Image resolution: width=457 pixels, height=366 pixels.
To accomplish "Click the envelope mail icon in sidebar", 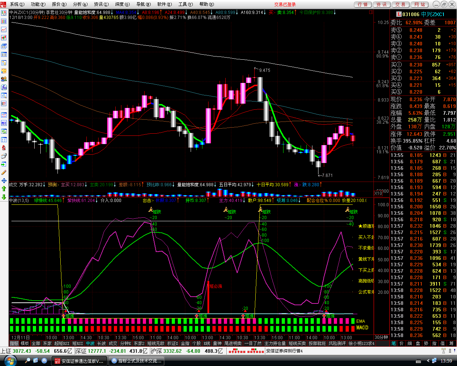I will click(4, 71).
